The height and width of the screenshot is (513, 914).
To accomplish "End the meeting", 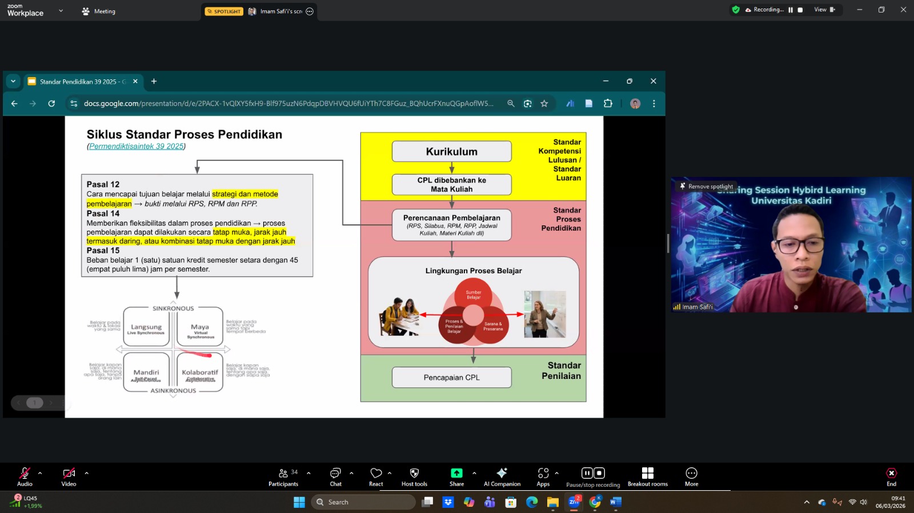I will coord(891,476).
